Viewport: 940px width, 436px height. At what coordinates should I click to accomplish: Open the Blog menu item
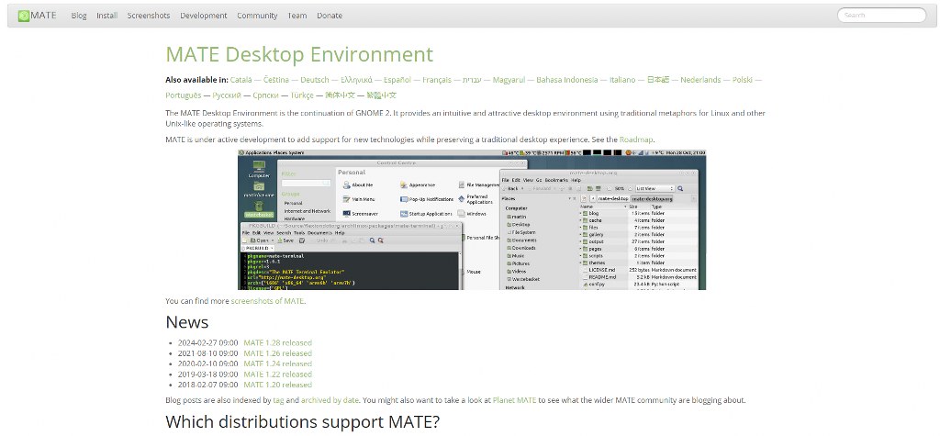[79, 16]
